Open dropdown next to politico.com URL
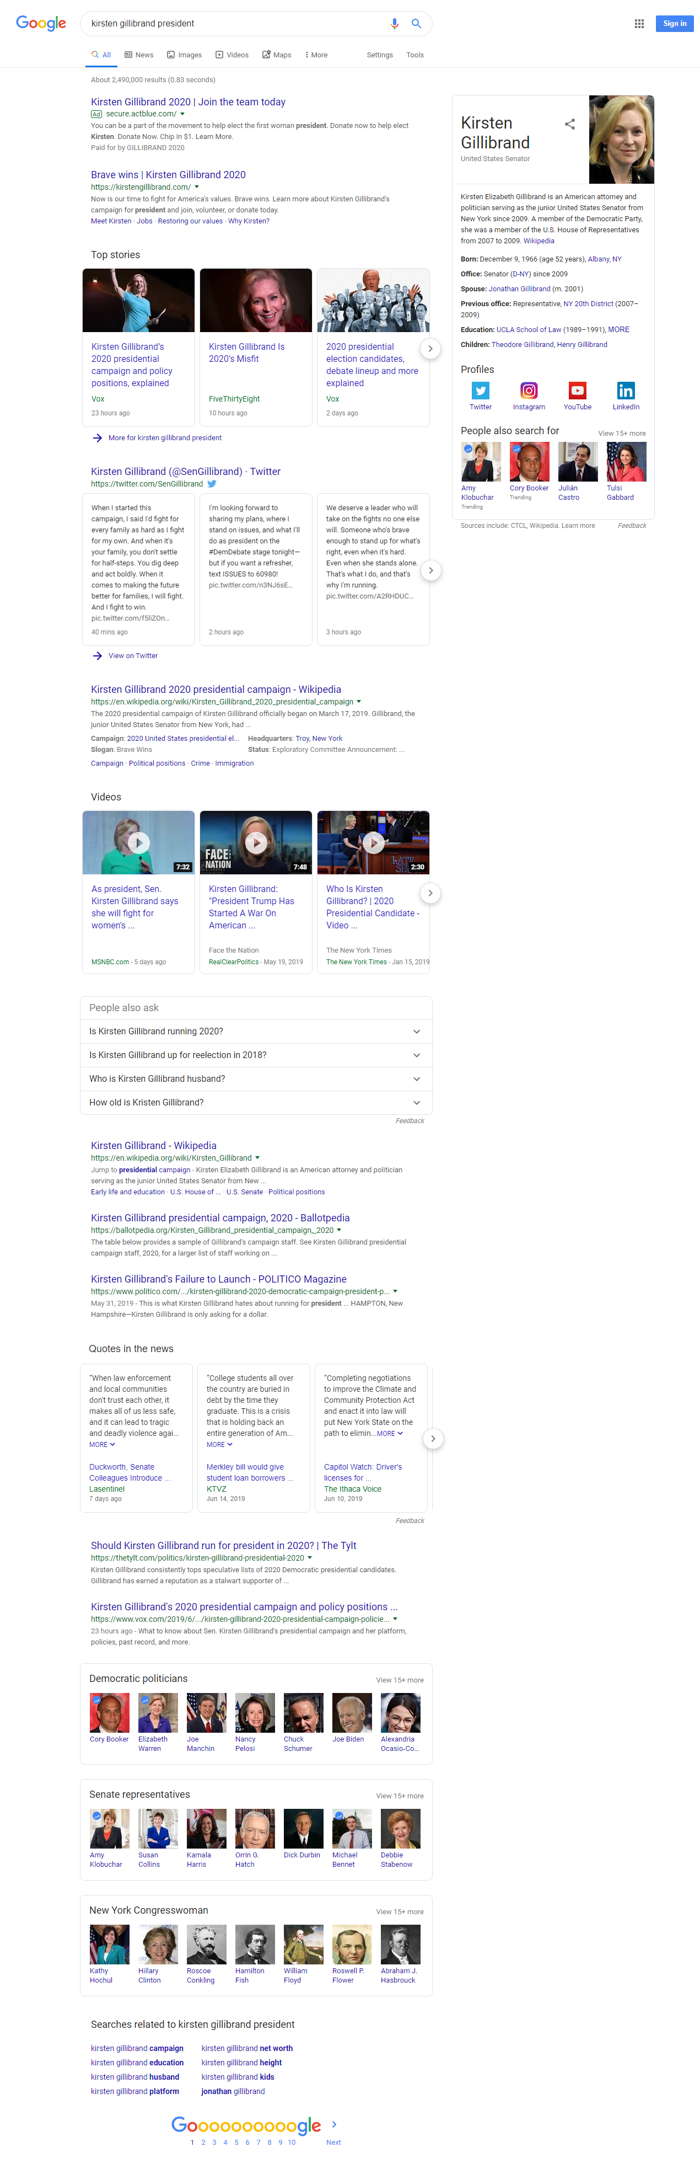The image size is (700, 2163). 395,1291
